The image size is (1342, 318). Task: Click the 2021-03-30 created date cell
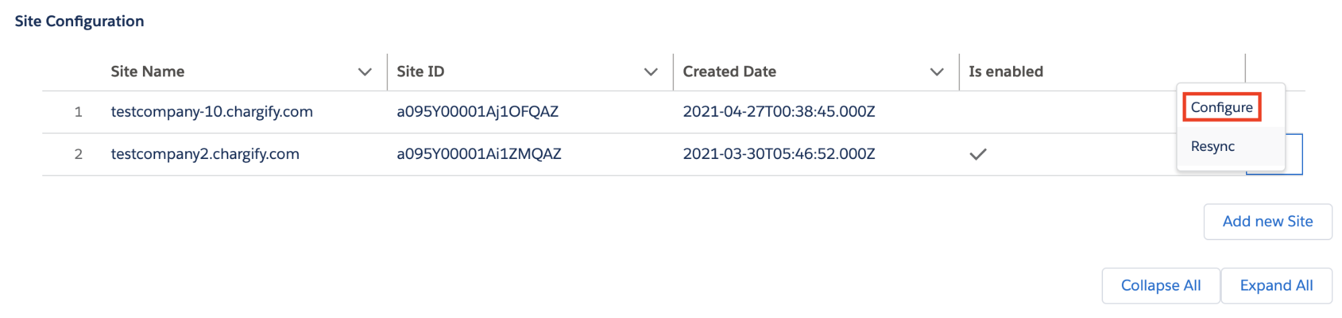tap(779, 154)
